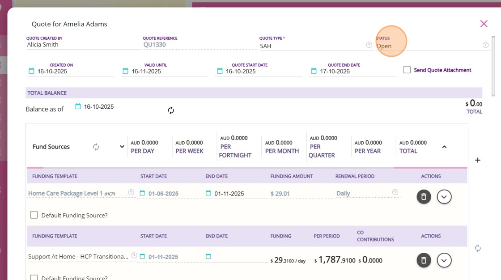Click the Balance as of calendar icon
Viewport: 501px width, 280px height.
pyautogui.click(x=78, y=106)
